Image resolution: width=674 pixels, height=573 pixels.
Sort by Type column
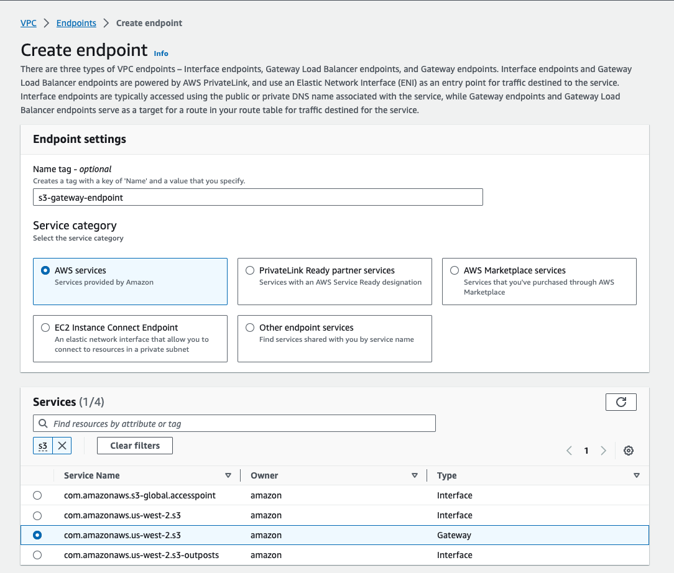click(x=637, y=475)
